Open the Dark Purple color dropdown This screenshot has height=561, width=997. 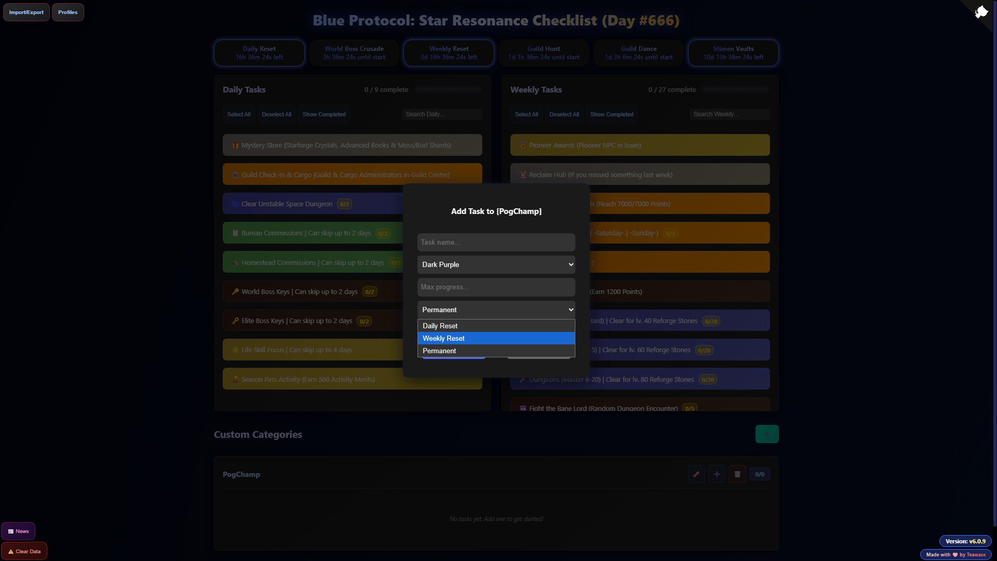tap(496, 265)
